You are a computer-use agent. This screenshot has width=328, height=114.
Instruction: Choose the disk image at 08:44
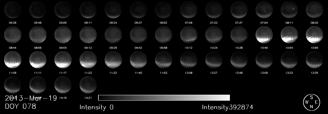13,35
